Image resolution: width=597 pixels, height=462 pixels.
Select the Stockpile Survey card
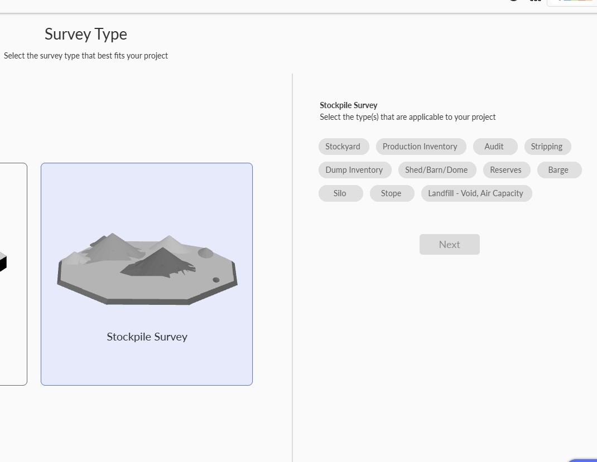(x=147, y=274)
